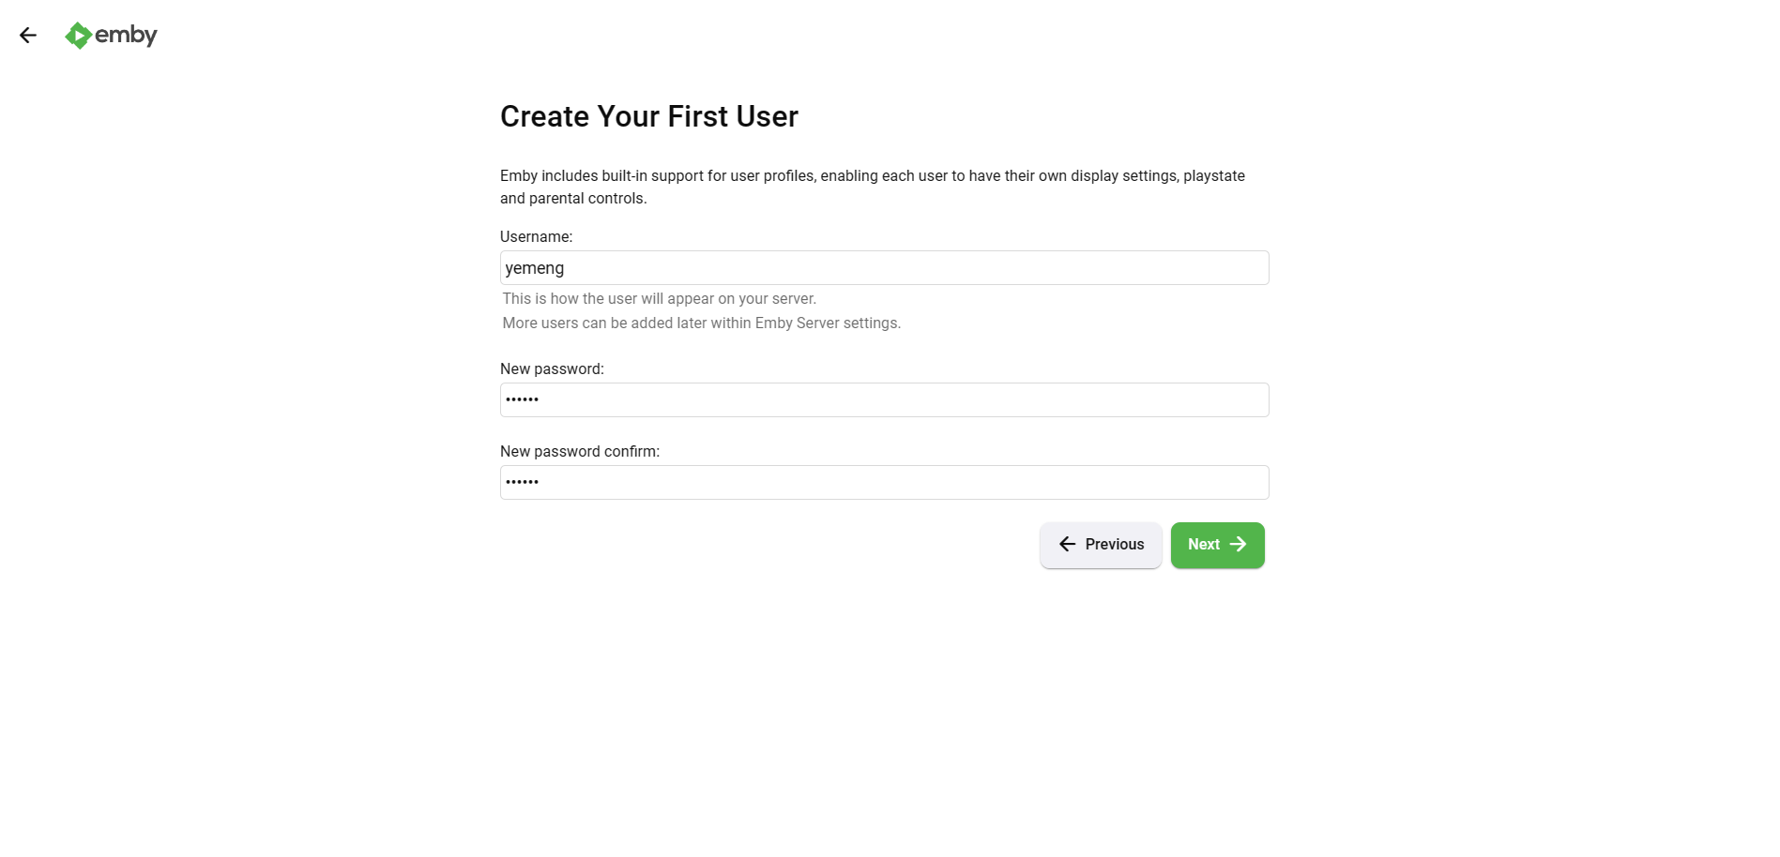1780x857 pixels.
Task: Click the left arrow icon inside Previous
Action: pyautogui.click(x=1067, y=545)
